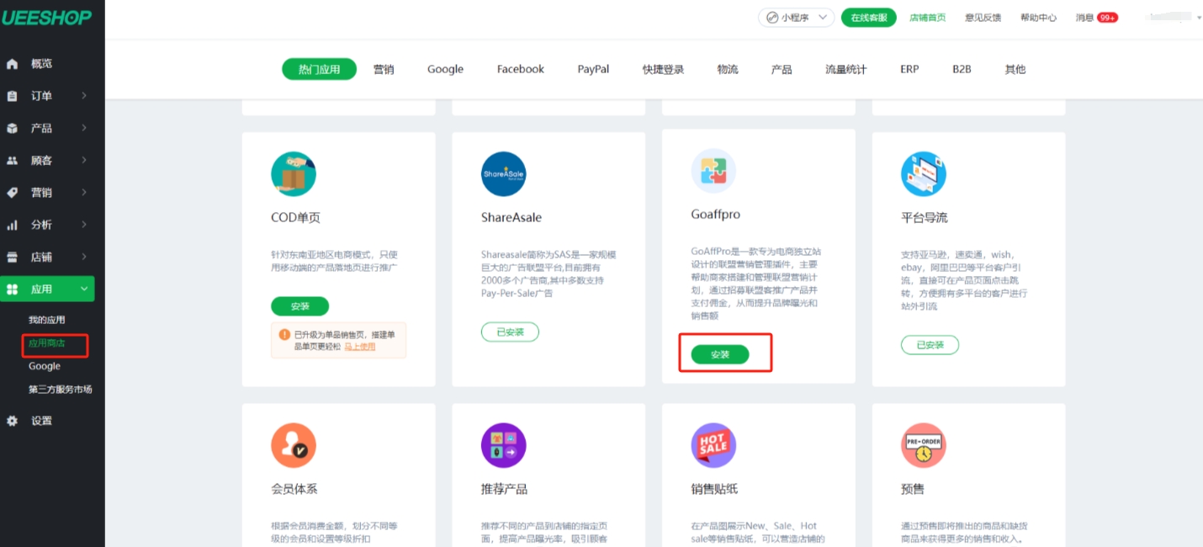The image size is (1203, 547).
Task: Expand the 分析 sidebar submenu arrow
Action: [x=84, y=225]
